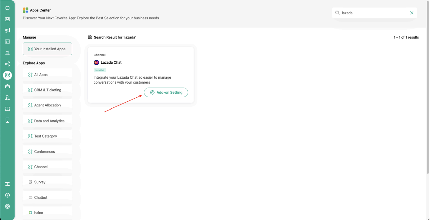The width and height of the screenshot is (430, 221).
Task: Click the share-nodes integration sidebar icon
Action: (7, 64)
